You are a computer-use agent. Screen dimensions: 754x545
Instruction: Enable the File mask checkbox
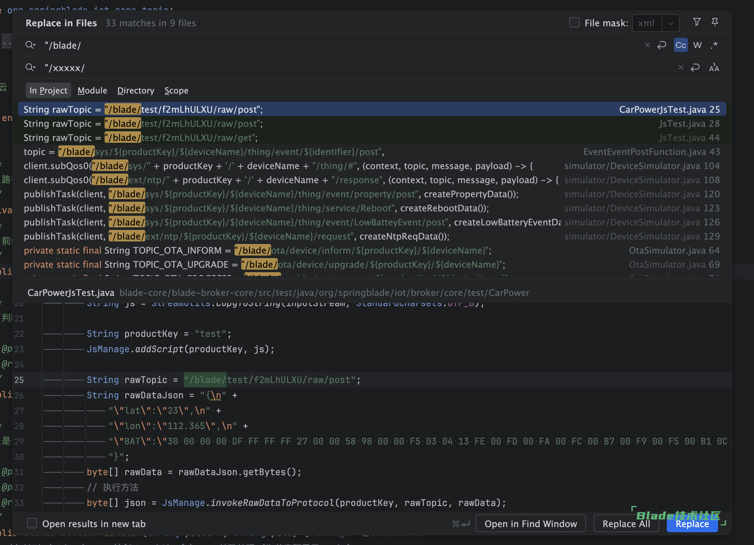tap(574, 23)
